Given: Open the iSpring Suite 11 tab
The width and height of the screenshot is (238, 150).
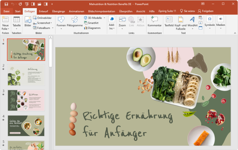Looking at the screenshot, I should (x=167, y=11).
